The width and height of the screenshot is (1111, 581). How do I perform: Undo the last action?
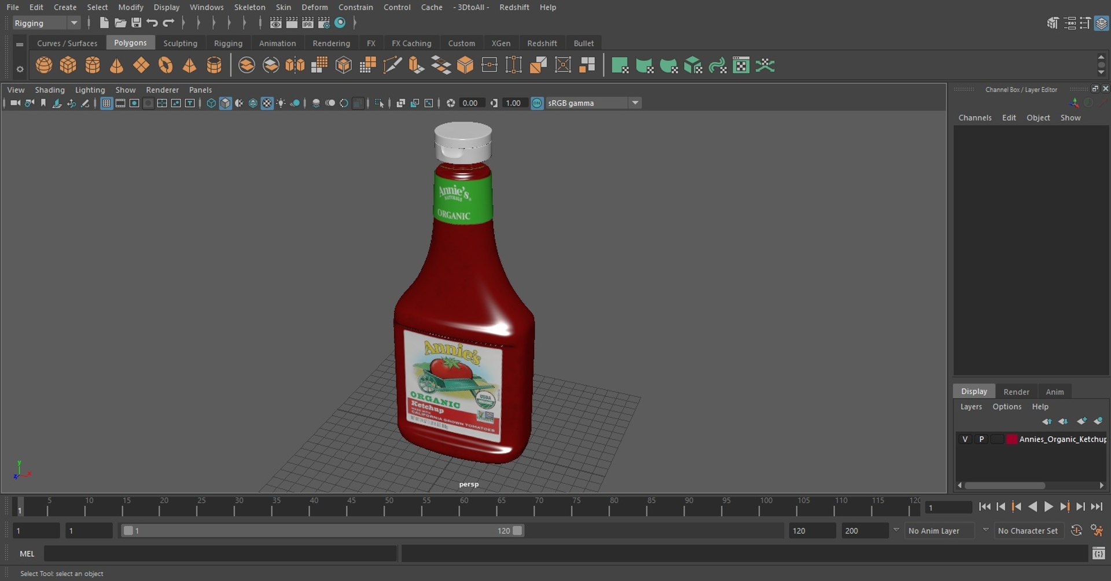tap(152, 23)
